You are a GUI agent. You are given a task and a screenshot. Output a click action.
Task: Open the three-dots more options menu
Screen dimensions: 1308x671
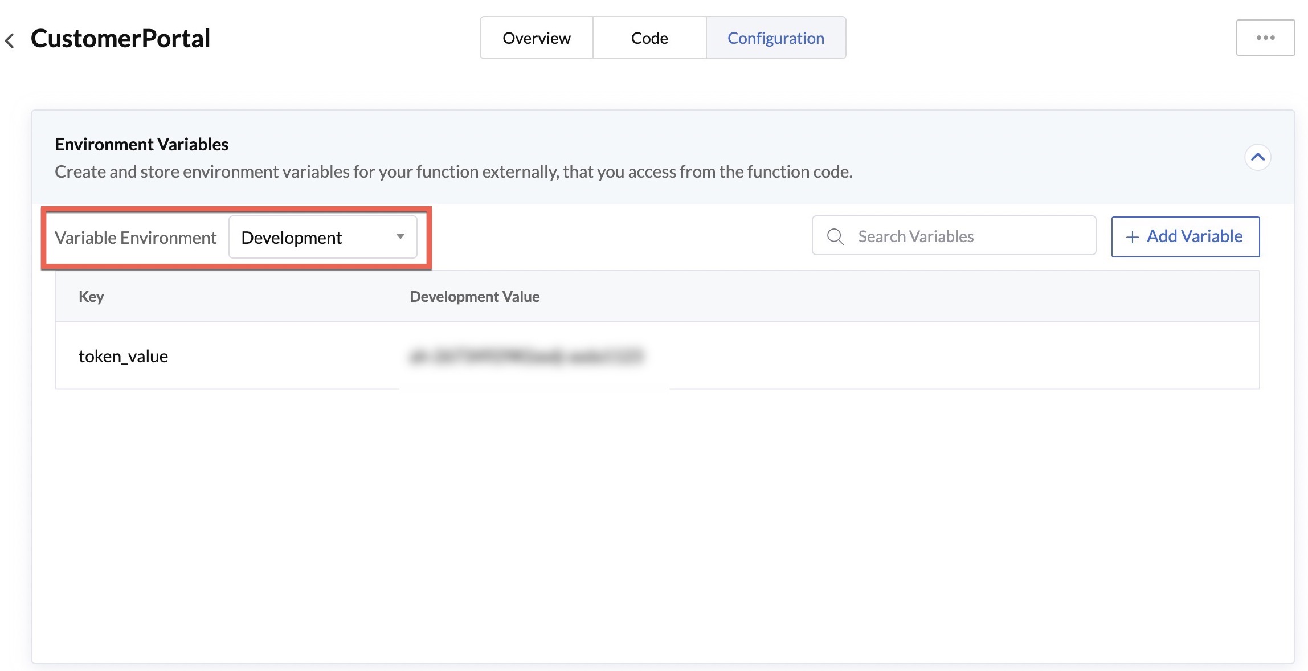(x=1265, y=38)
